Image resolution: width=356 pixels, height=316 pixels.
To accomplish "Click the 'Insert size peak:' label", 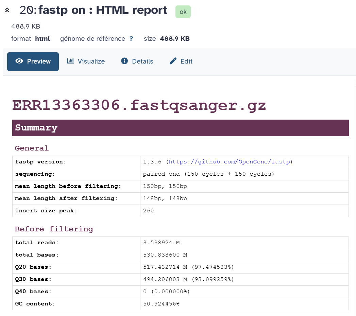I will (46, 211).
